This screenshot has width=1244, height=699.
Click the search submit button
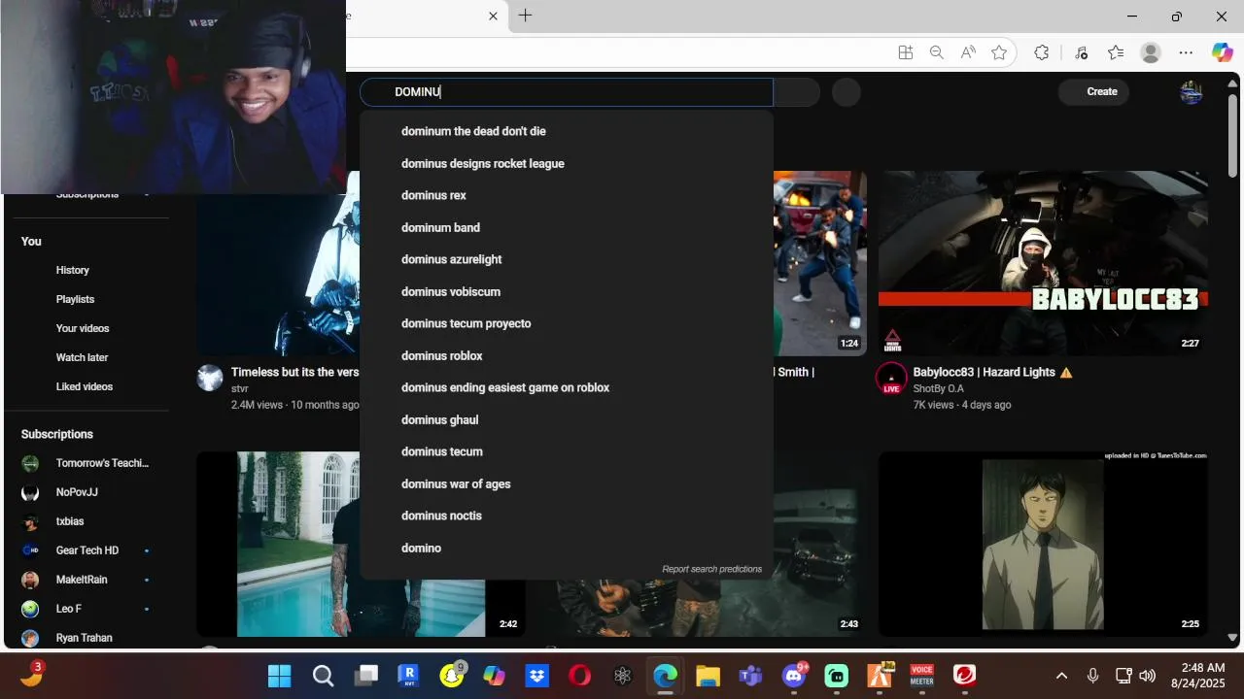click(x=797, y=92)
